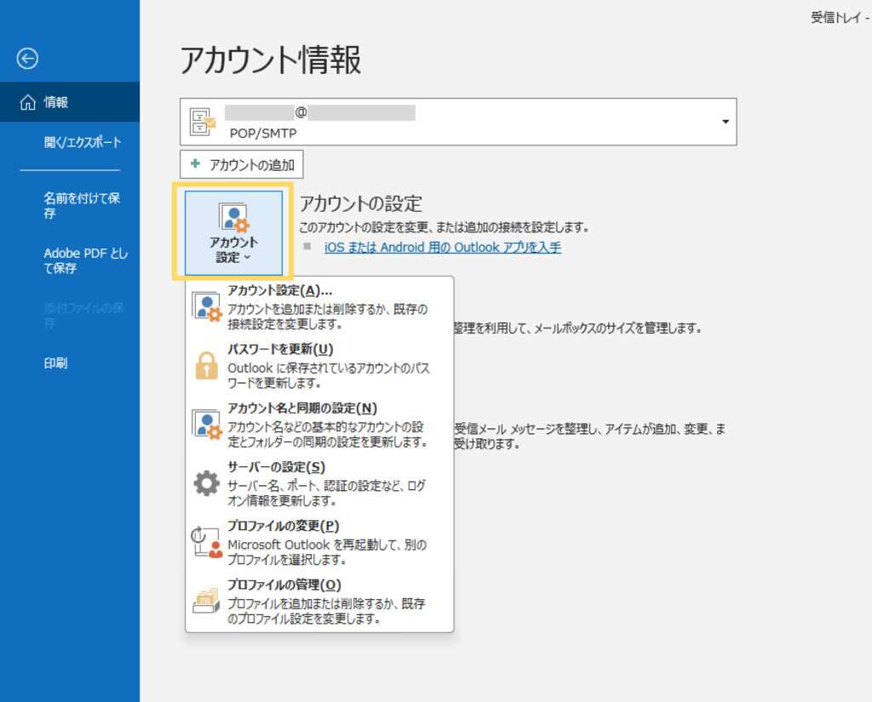Select Adobe PDF として保存 option

click(x=85, y=260)
